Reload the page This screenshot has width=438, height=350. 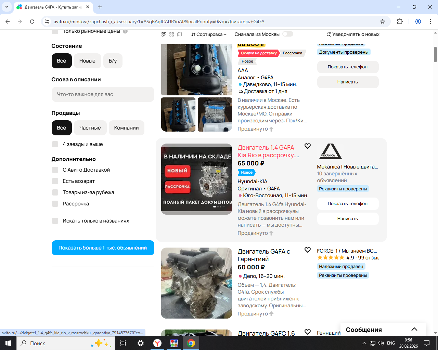point(32,22)
